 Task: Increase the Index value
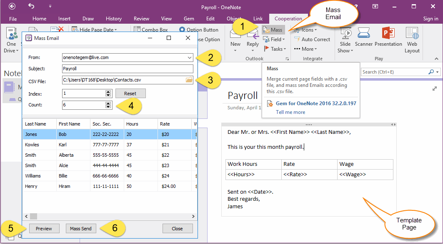(x=108, y=92)
